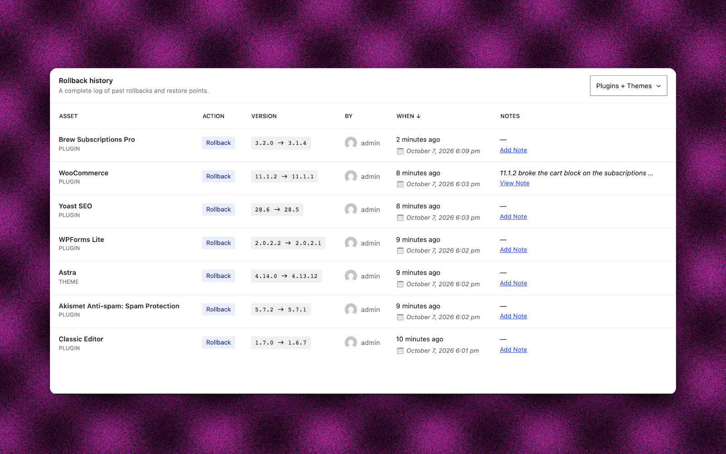Click the admin avatar in Akismet row
Screen dimensions: 726x454
[351, 310]
